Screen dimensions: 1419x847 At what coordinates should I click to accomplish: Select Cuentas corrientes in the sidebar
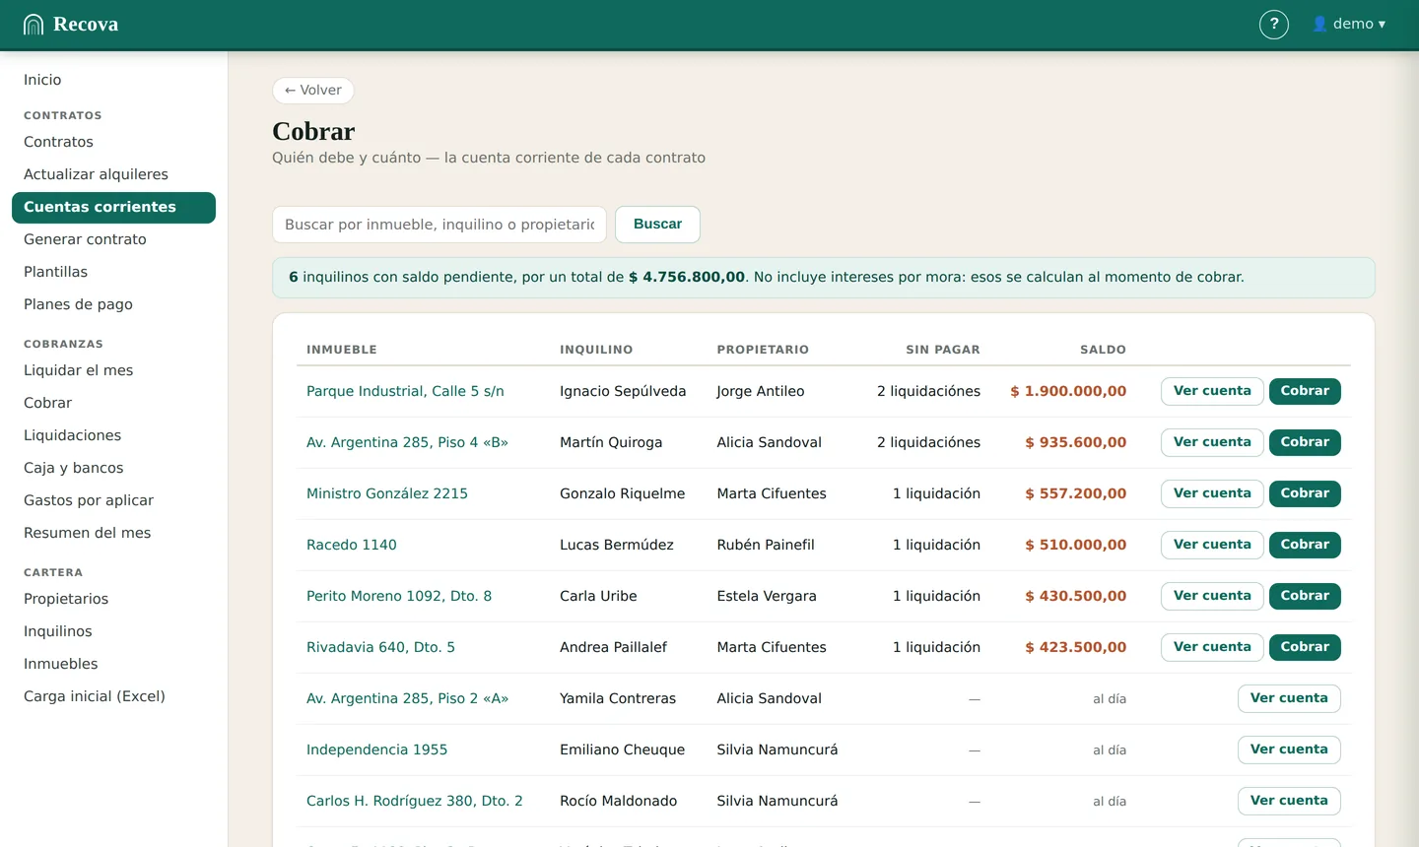113,207
